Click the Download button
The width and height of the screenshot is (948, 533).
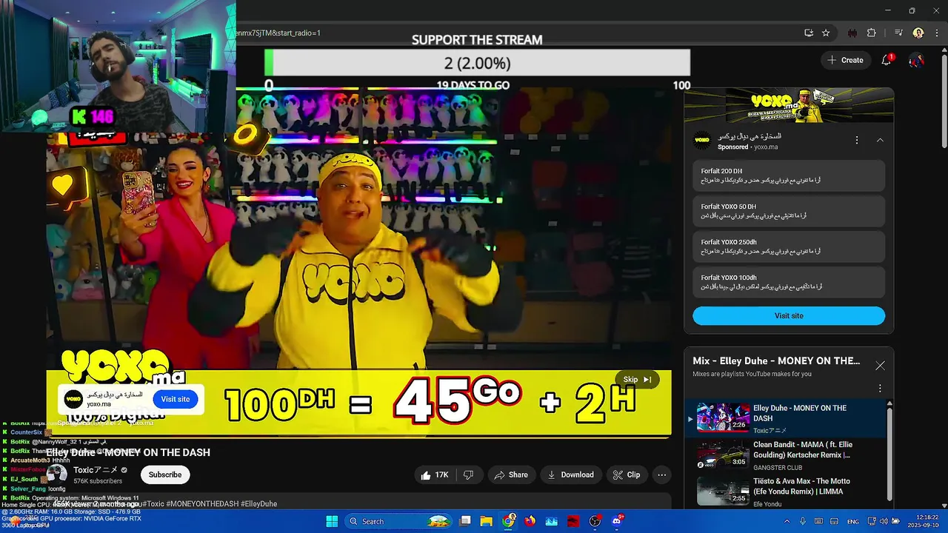570,475
